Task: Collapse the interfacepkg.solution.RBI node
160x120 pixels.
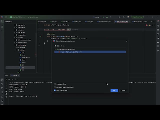Action: click(55, 49)
